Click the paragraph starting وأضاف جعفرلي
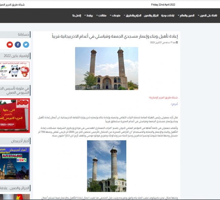Viewport: 220px width, 200px height. (x=108, y=132)
